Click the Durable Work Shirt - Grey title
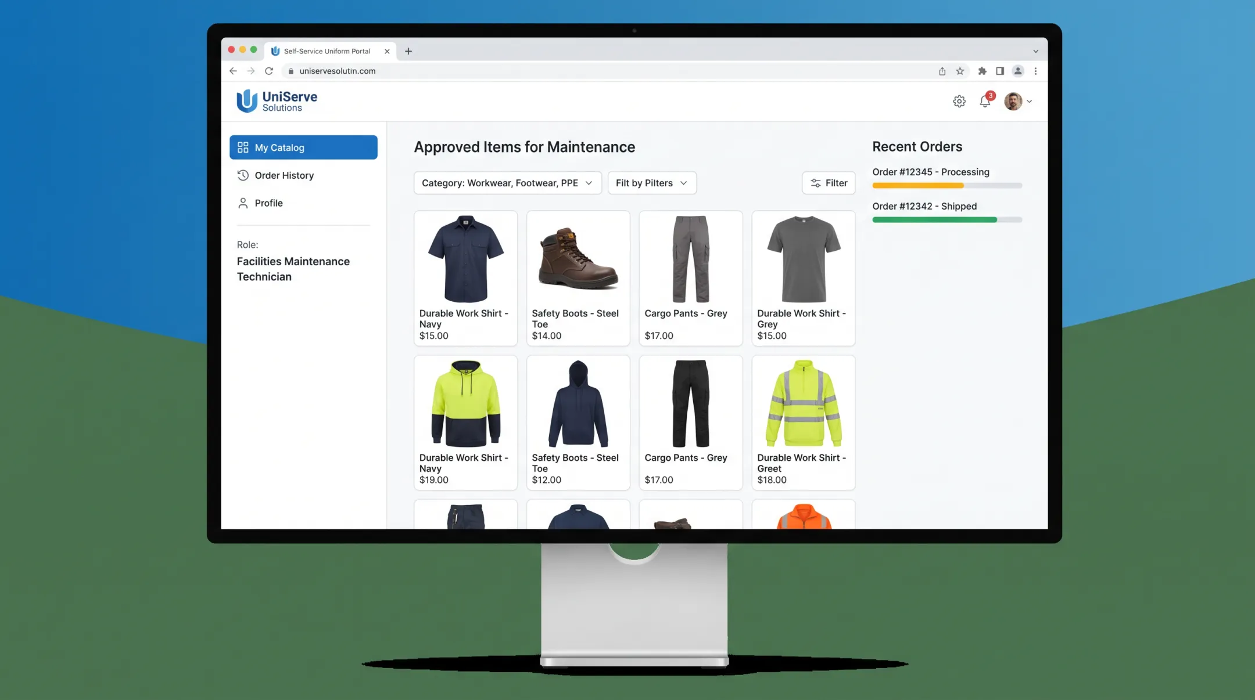The image size is (1255, 700). point(802,319)
